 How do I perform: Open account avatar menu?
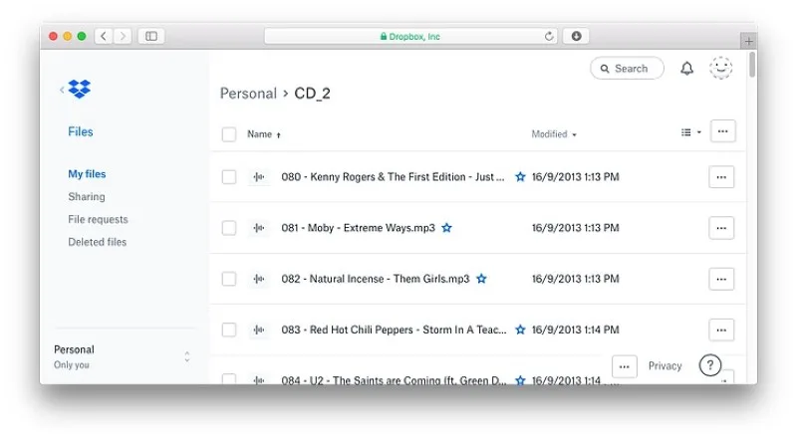point(720,68)
